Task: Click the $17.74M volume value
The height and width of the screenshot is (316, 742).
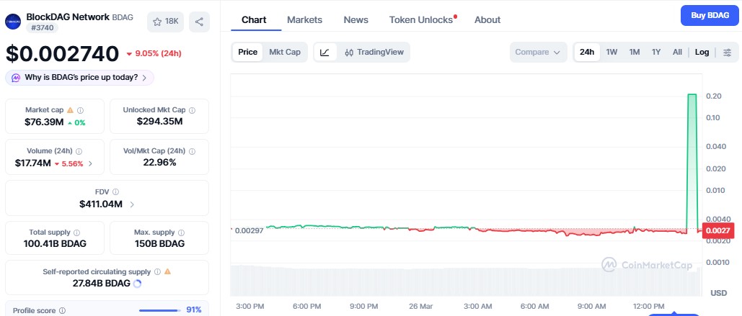Action: coord(32,163)
